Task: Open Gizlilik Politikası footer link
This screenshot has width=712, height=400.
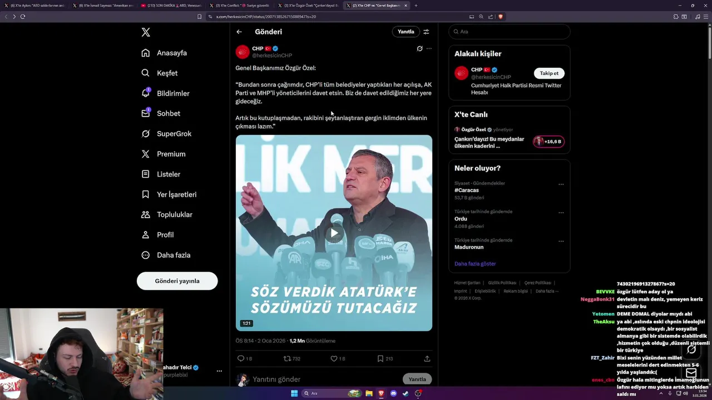Action: click(x=502, y=283)
